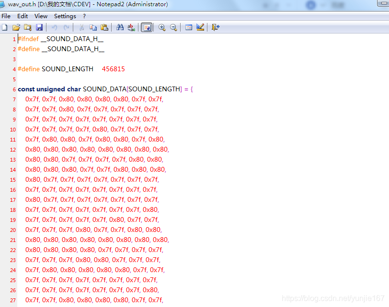Image resolution: width=389 pixels, height=307 pixels.
Task: Click __SOUND_DATA_H__ on the #define line 2
Action: click(73, 49)
